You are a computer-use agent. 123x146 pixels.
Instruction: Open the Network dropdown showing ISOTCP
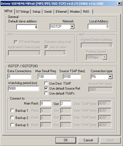point(62,27)
